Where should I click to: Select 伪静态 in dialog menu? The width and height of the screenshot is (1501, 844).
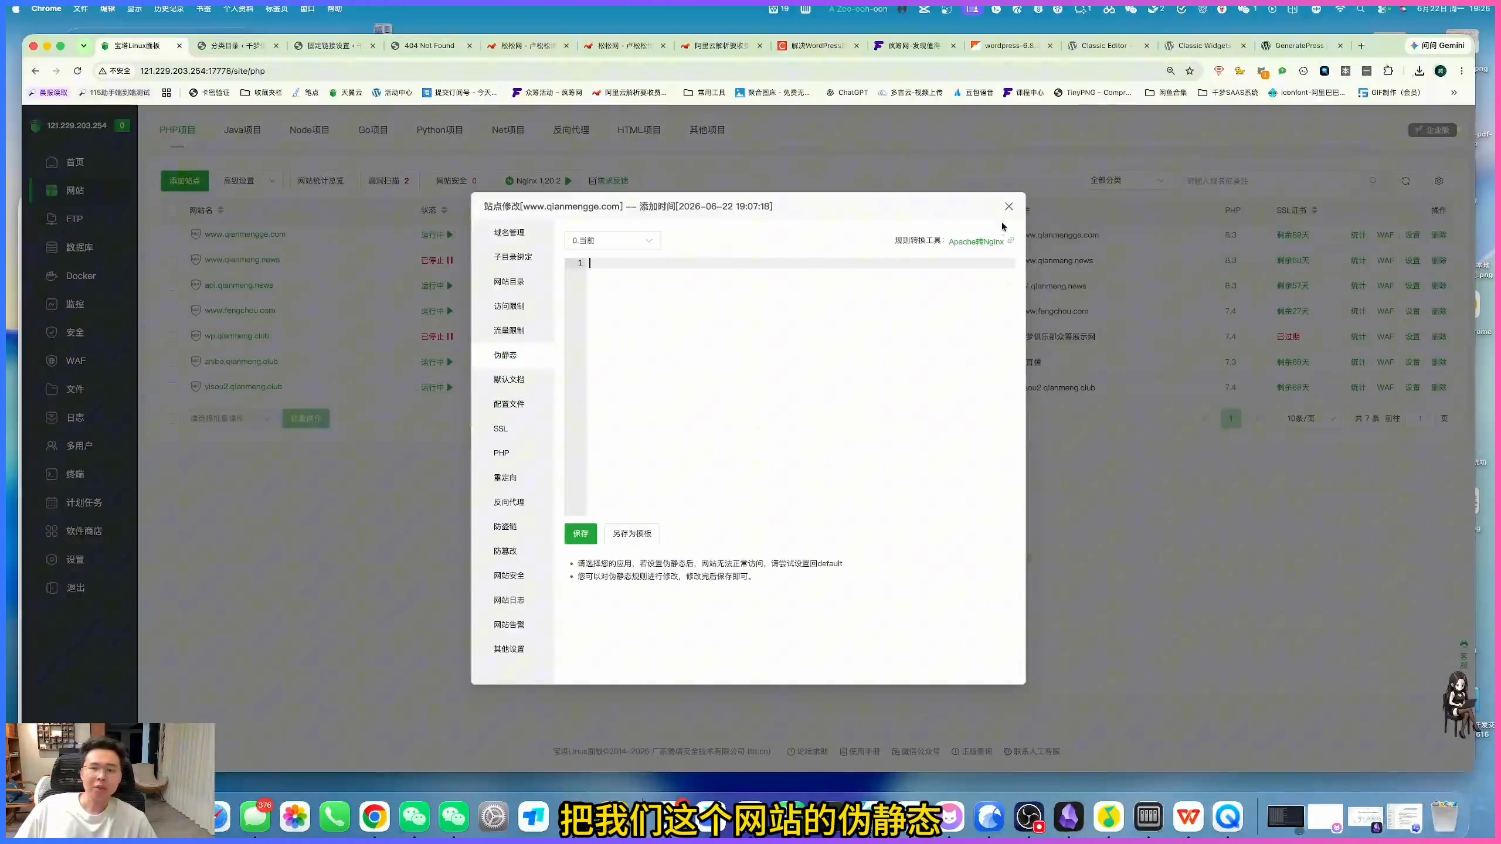coord(505,355)
